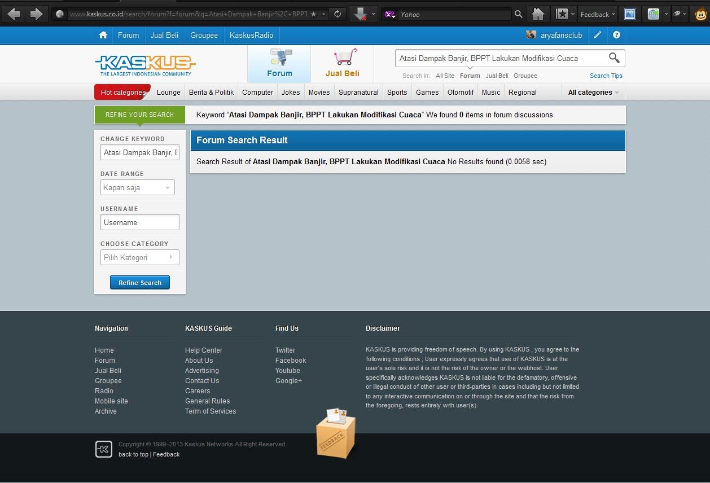Click the back to top link

coord(133,454)
